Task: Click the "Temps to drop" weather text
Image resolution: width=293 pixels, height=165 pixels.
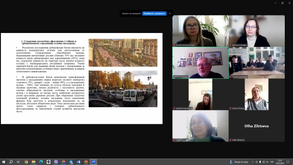Action: click(x=241, y=162)
